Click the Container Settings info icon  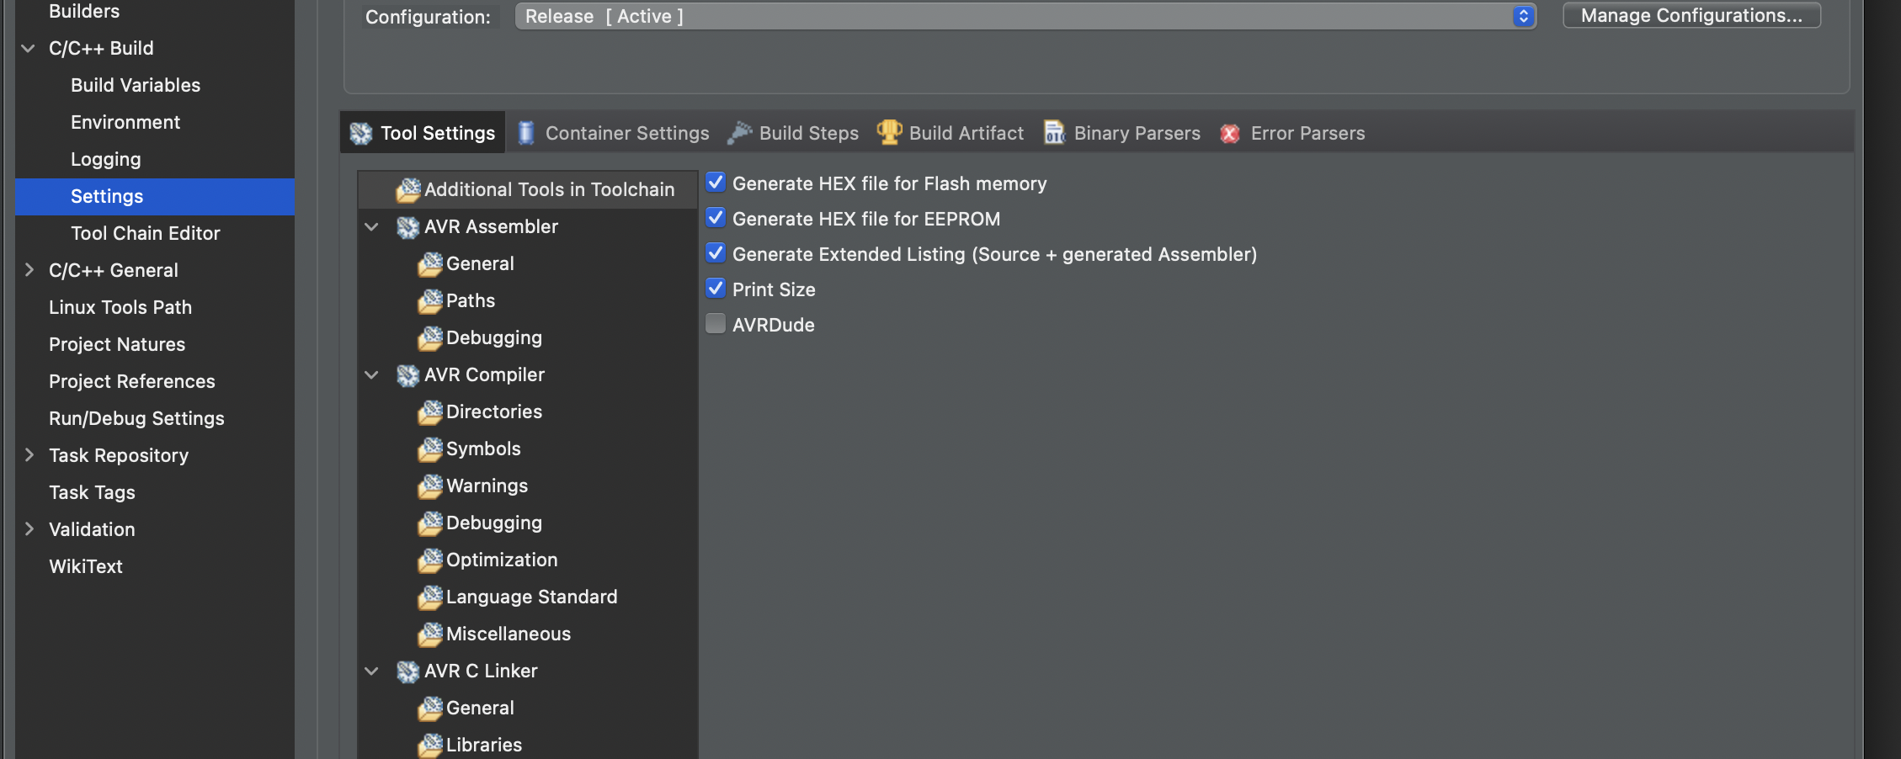[526, 132]
